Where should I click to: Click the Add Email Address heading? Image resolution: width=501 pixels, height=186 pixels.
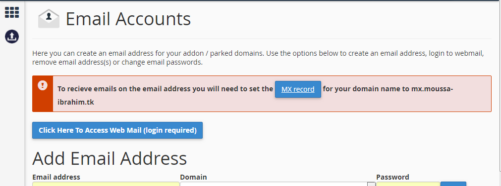[110, 158]
